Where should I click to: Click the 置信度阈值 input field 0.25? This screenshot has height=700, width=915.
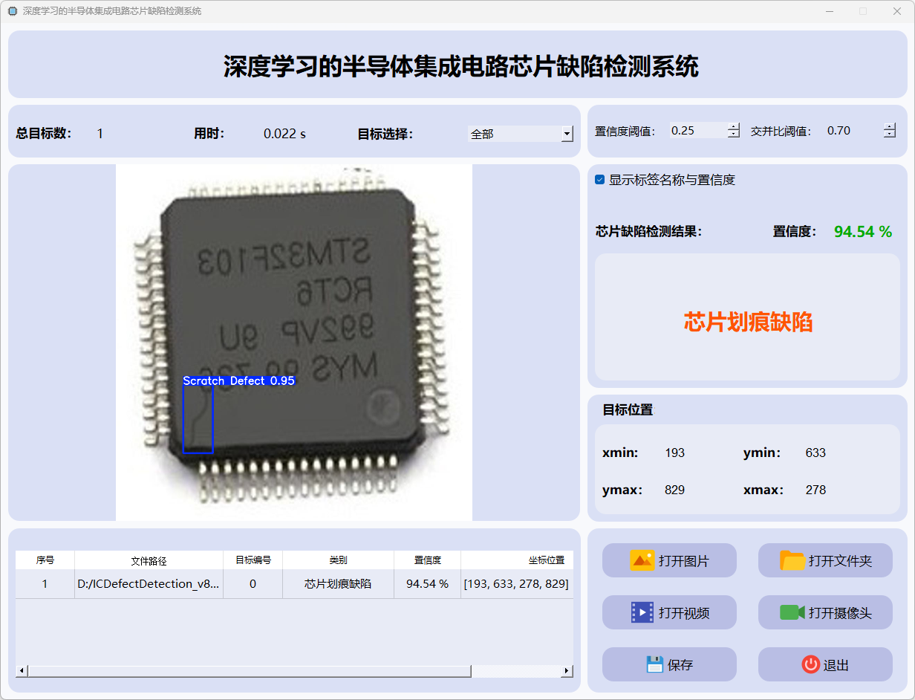click(698, 131)
